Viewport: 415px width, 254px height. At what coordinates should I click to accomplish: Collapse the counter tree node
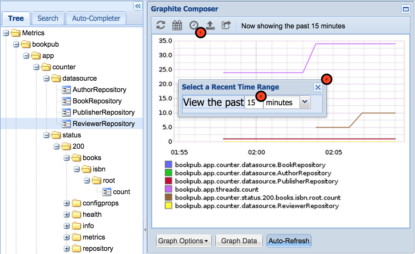[x=36, y=67]
